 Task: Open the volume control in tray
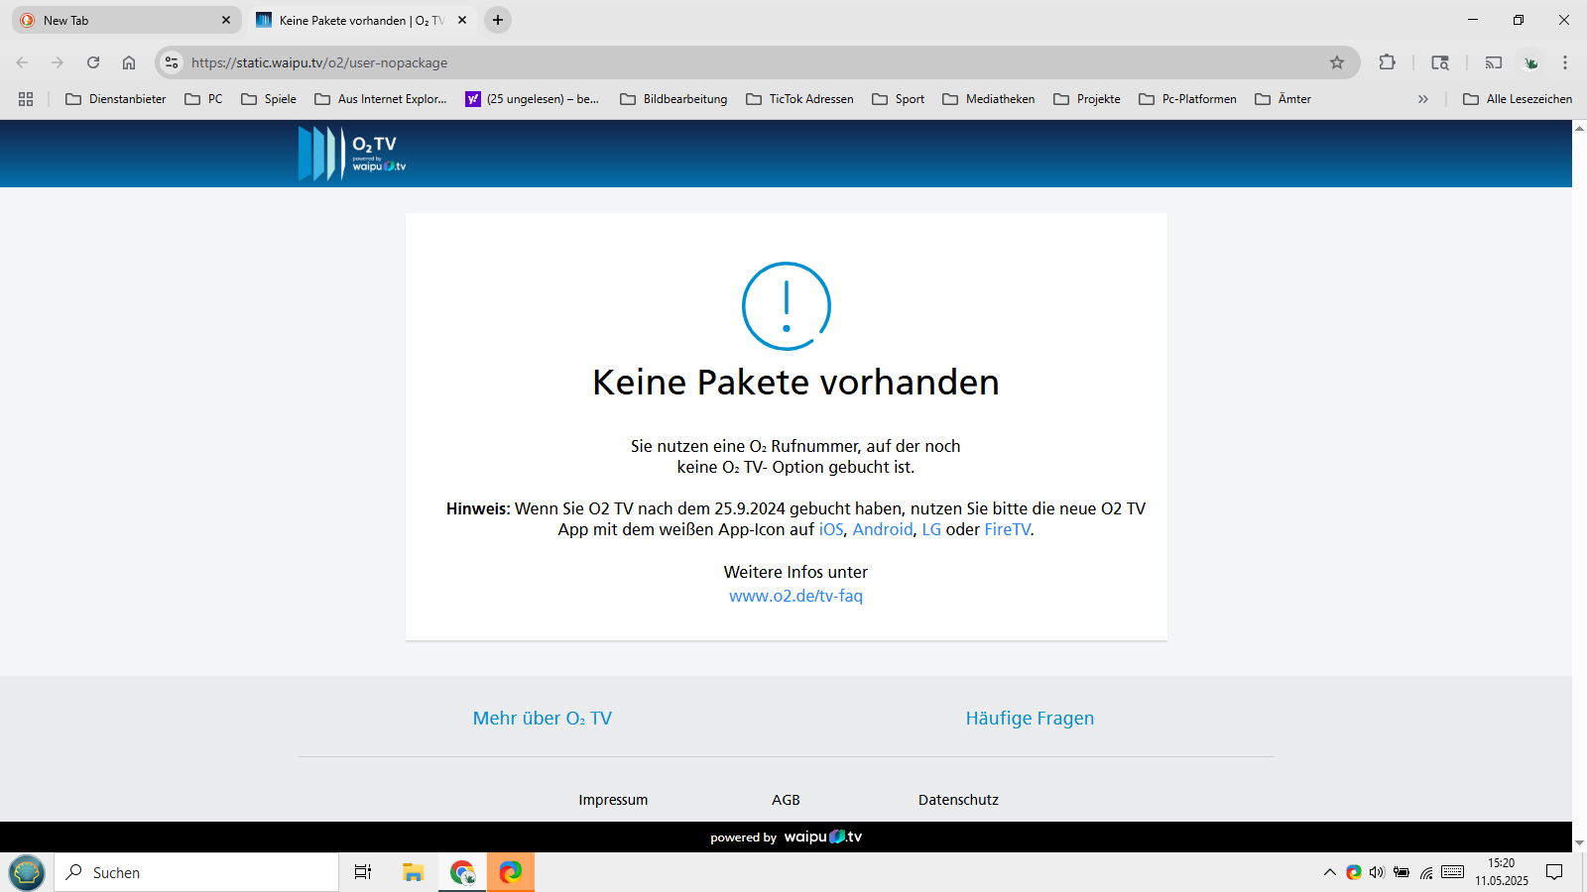[x=1377, y=872]
